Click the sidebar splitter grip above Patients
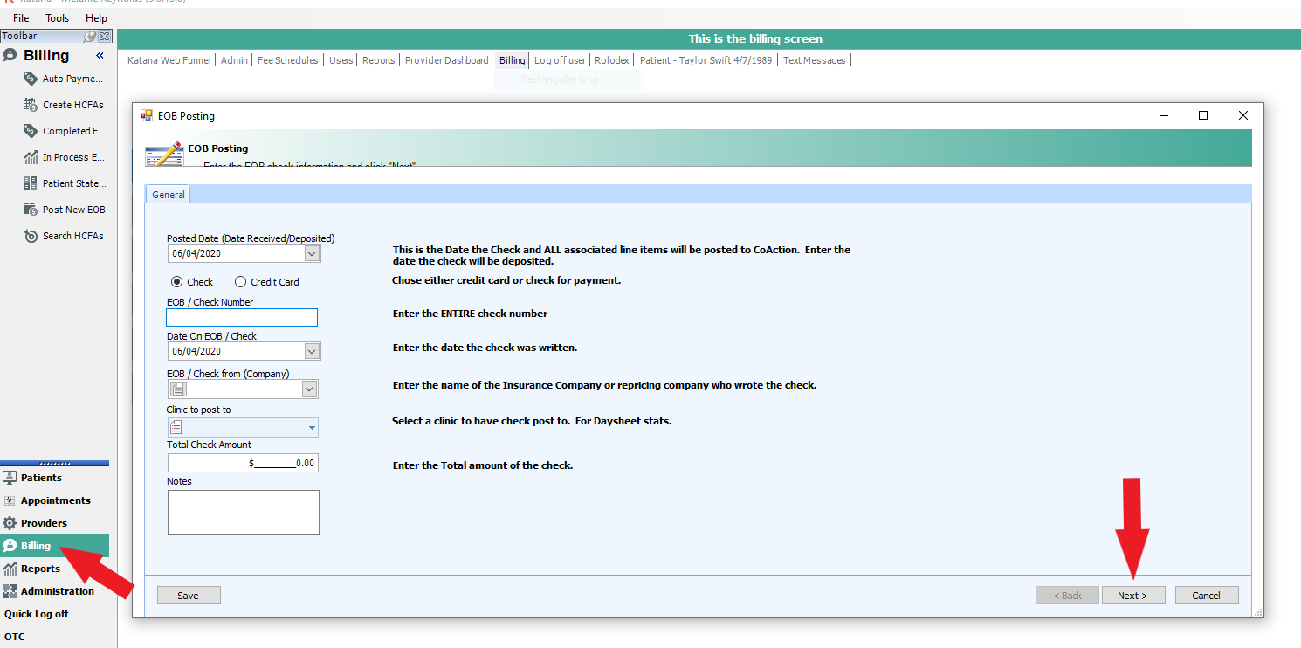The width and height of the screenshot is (1301, 648). point(54,463)
